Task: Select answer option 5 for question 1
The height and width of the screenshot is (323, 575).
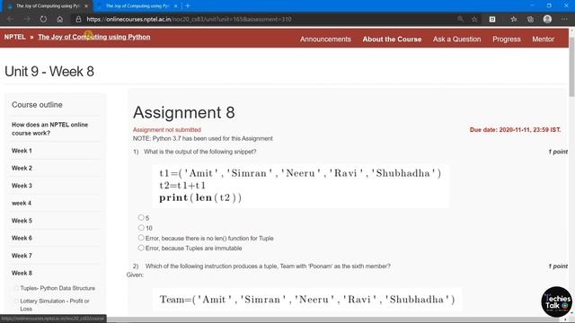Action: pos(141,217)
